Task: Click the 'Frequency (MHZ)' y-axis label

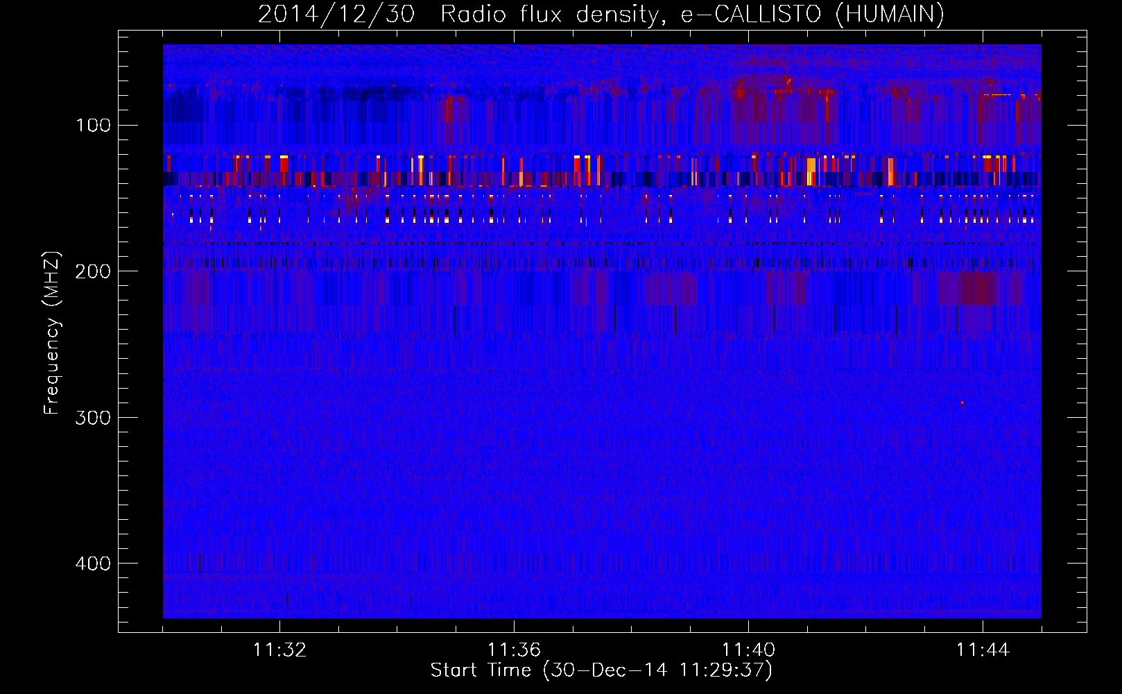Action: (52, 333)
